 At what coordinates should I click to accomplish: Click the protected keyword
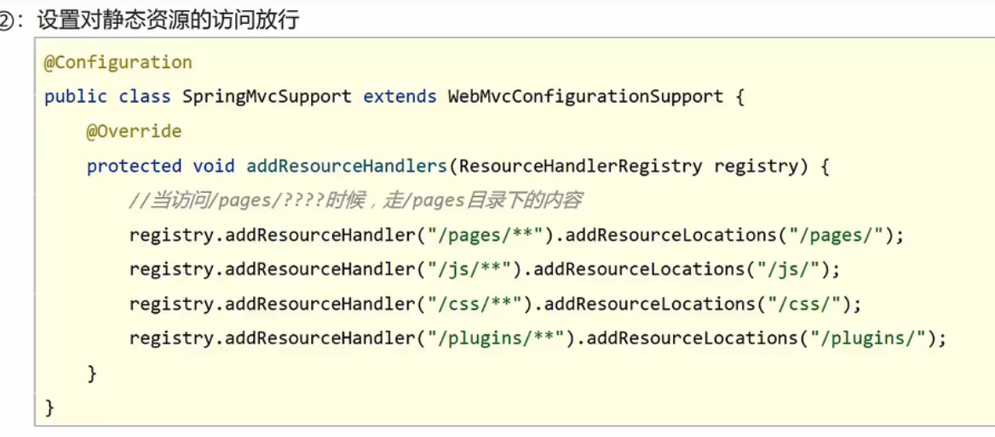(134, 166)
